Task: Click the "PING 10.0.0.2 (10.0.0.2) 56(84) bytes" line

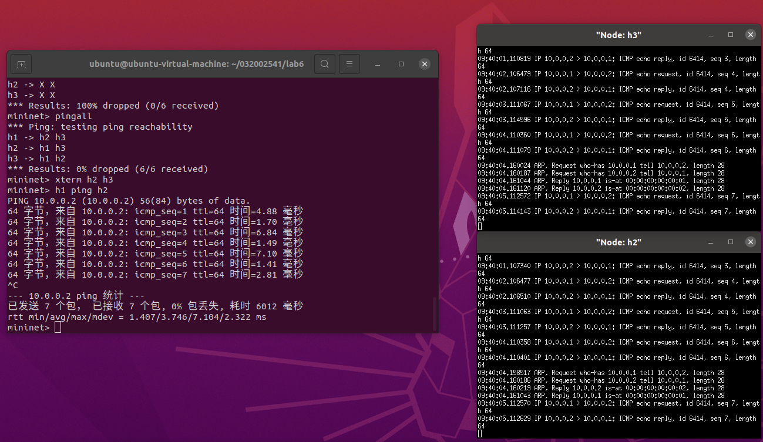Action: click(x=129, y=201)
